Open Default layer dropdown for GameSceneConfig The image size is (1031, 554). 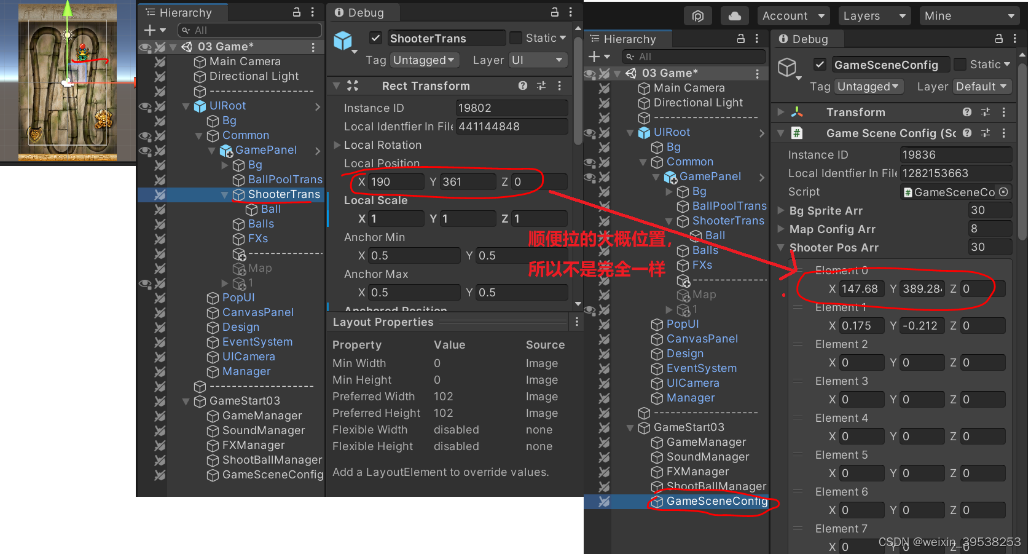coord(982,87)
